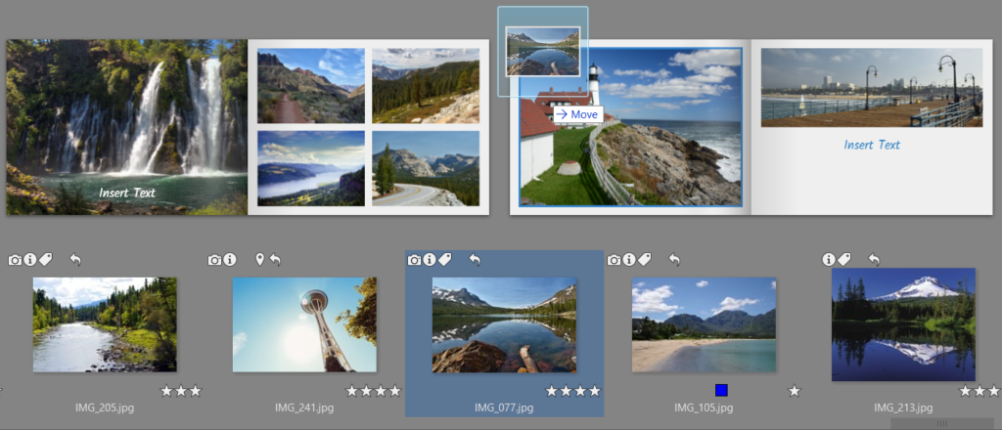Select the pine forest hillside photo in grid
This screenshot has width=1002, height=430.
click(x=426, y=85)
